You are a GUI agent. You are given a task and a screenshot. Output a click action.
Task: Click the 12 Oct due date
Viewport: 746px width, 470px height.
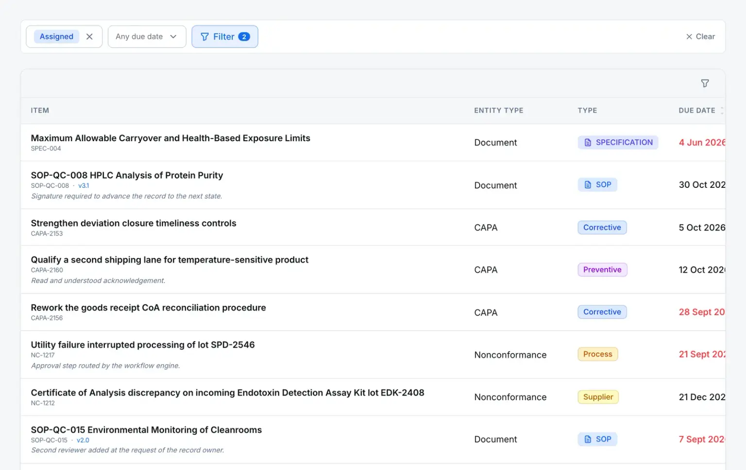tap(702, 269)
